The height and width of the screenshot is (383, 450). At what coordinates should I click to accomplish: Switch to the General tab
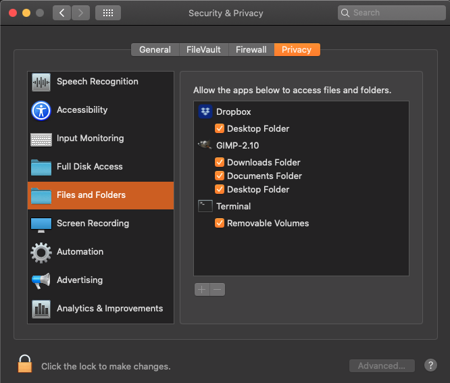pos(155,49)
